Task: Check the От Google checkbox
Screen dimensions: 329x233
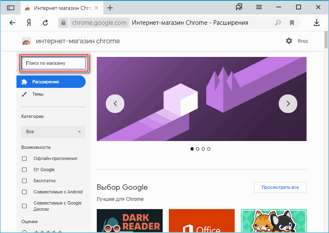Action: [24, 169]
